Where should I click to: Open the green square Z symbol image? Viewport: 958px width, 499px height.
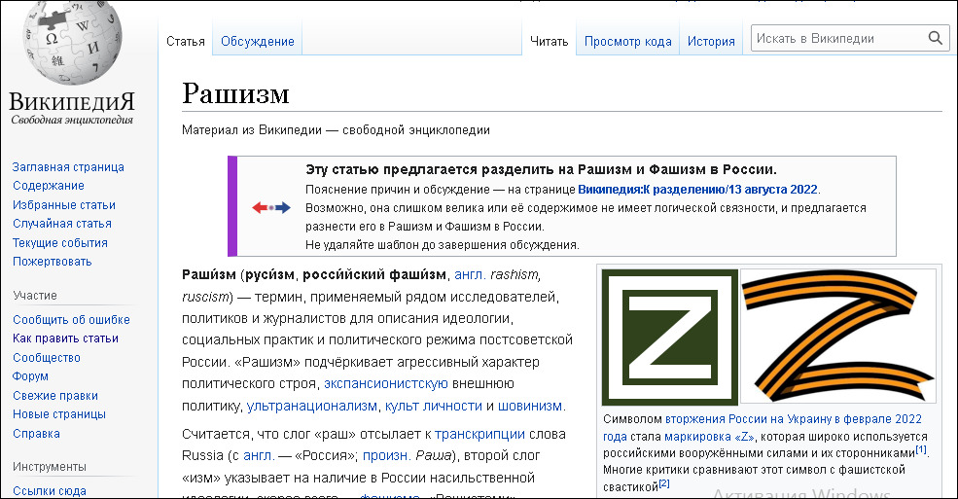pyautogui.click(x=669, y=338)
